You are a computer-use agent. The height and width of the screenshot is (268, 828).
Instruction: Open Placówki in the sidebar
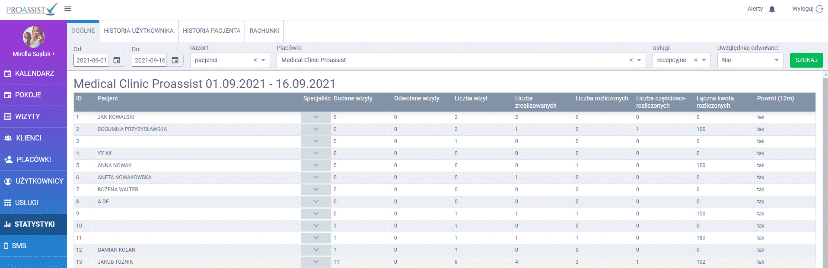(x=33, y=160)
